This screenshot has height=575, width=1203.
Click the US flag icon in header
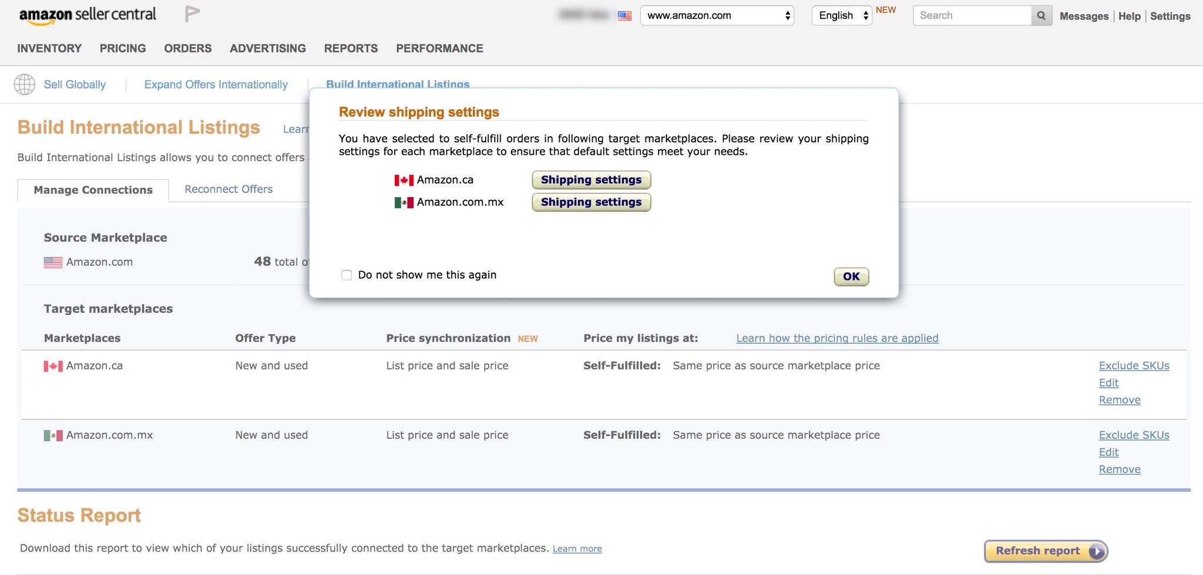(624, 16)
